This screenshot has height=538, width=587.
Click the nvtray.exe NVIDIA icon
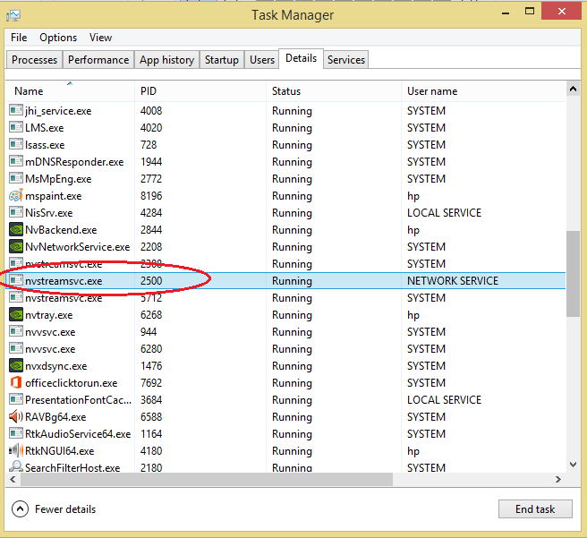pos(15,315)
